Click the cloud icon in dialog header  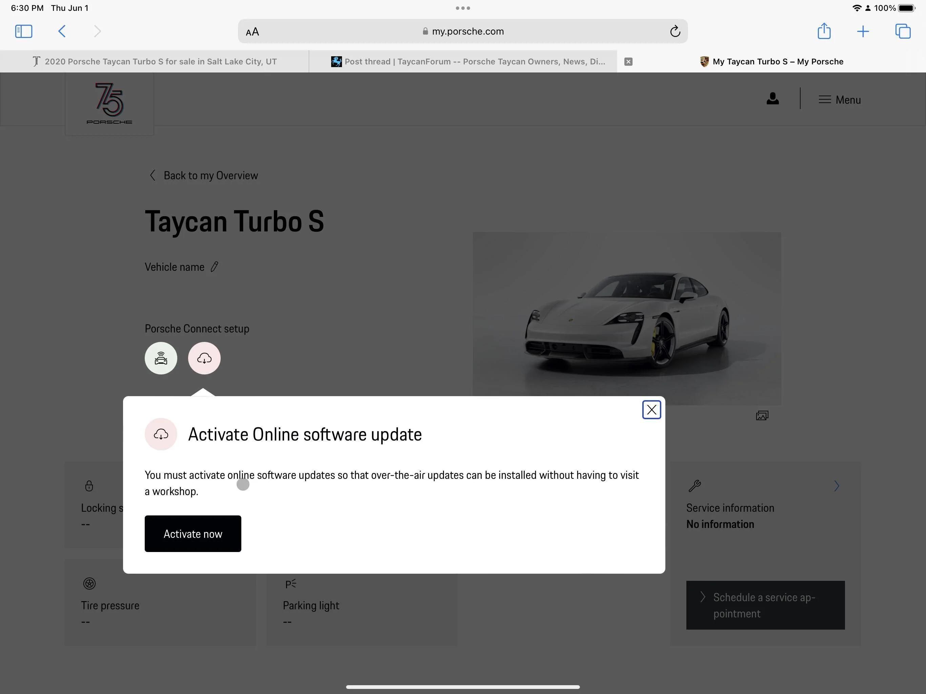[x=161, y=434]
